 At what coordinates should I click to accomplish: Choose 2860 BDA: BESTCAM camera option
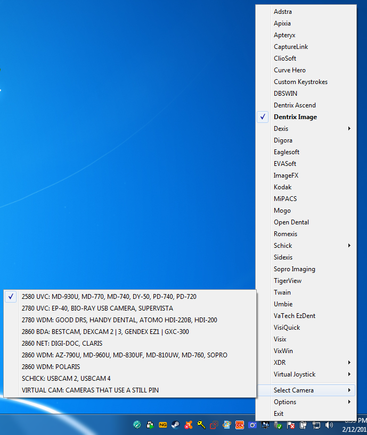(x=130, y=331)
